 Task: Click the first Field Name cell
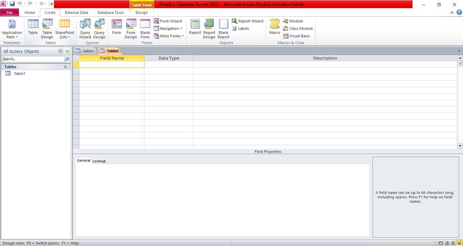[112, 65]
